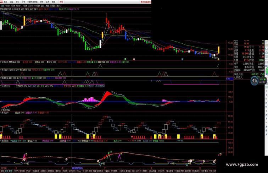
Task: Click the 年 icon in right sidebar
Action: point(266,135)
